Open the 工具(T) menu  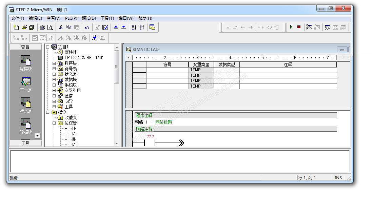point(107,18)
